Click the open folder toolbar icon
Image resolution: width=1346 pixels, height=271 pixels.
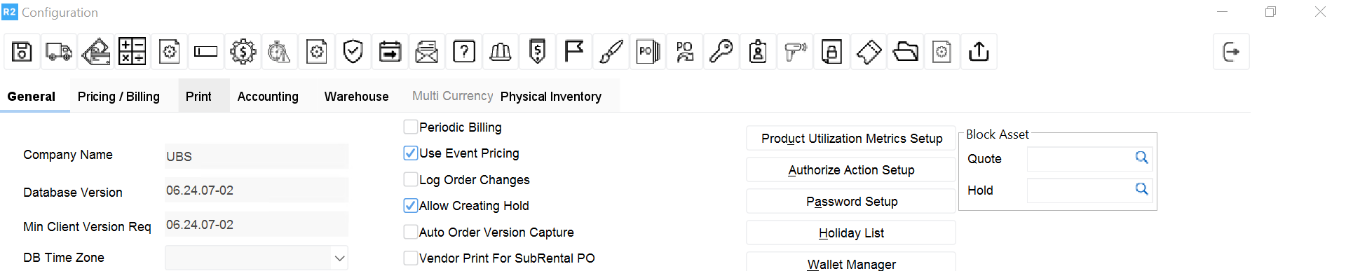coord(905,52)
